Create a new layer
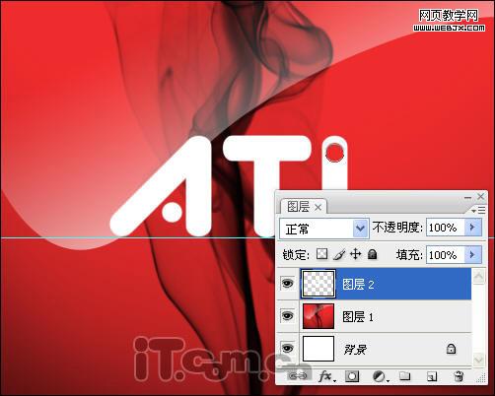Image resolution: width=495 pixels, height=396 pixels. tap(432, 376)
